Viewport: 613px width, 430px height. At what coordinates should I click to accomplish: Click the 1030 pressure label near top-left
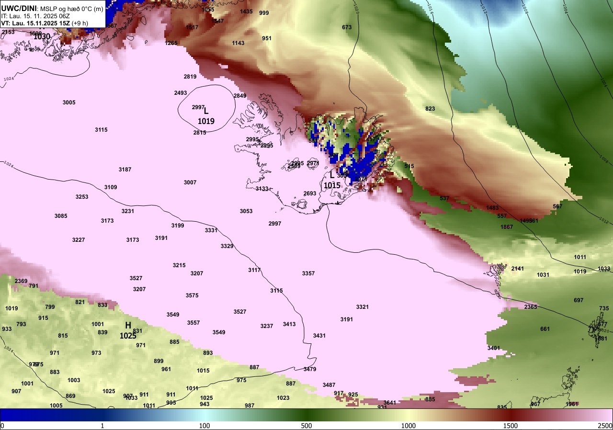tap(42, 36)
